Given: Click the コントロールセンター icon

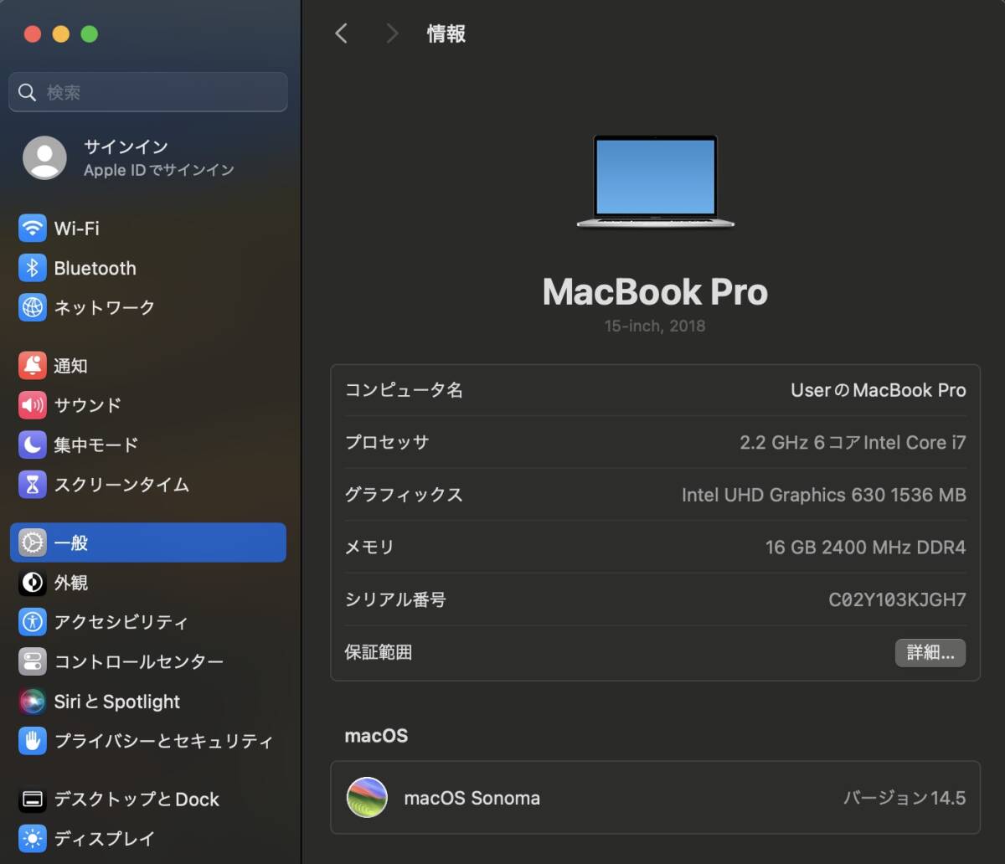Looking at the screenshot, I should click(x=33, y=662).
